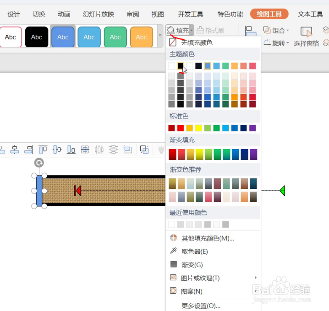This screenshot has height=311, width=329.
Task: Switch to the 切换 tab
Action: point(39,14)
